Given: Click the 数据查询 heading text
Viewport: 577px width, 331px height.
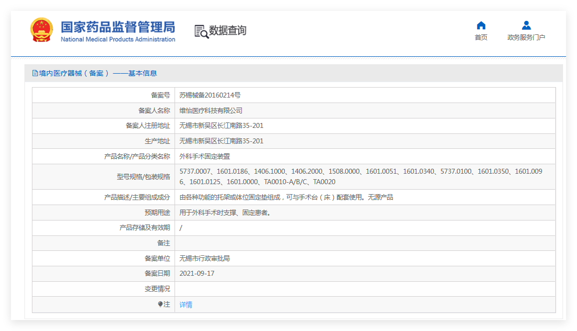Looking at the screenshot, I should point(228,30).
